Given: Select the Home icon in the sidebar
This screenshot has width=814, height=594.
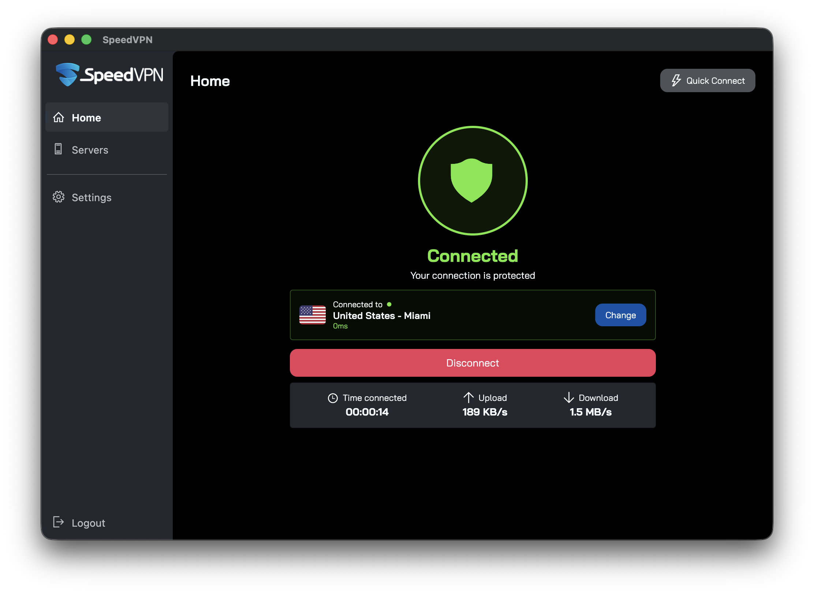Looking at the screenshot, I should click(x=59, y=118).
